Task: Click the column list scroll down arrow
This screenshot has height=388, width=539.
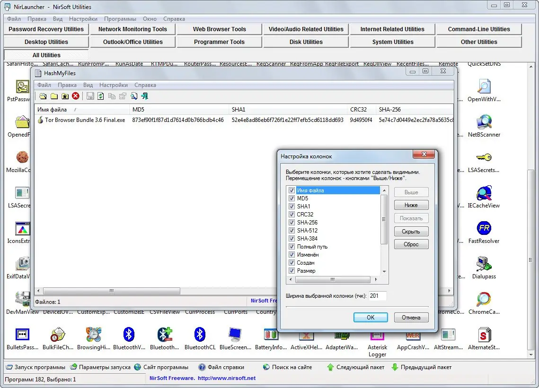Action: [x=384, y=272]
